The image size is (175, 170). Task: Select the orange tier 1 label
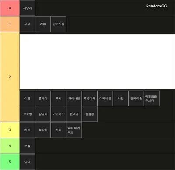click(x=10, y=24)
